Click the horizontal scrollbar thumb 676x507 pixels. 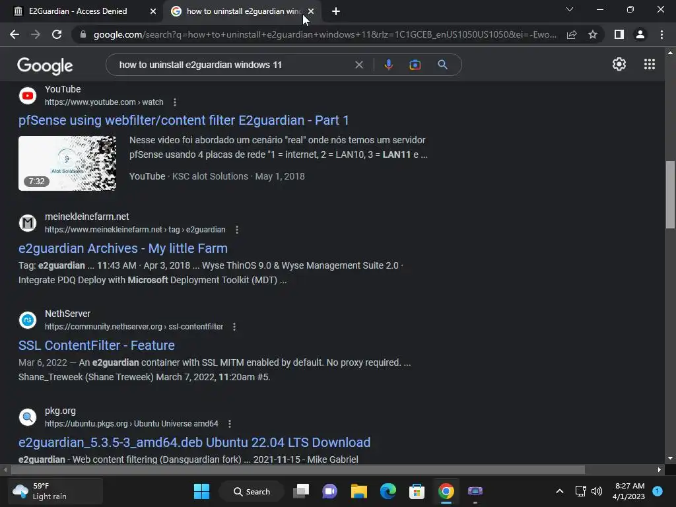(x=298, y=469)
